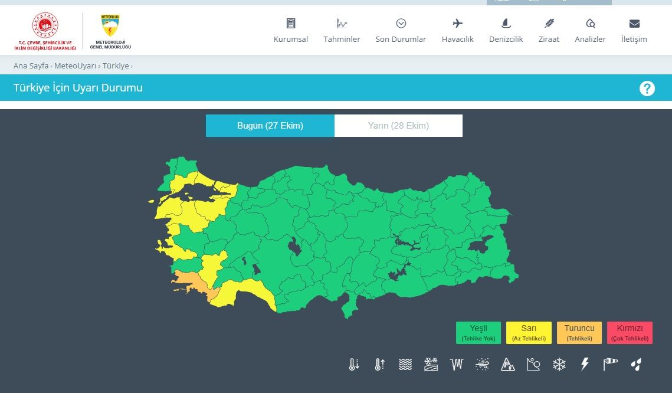Image resolution: width=672 pixels, height=393 pixels.
Task: Select the fog wavy-lines warning icon
Action: 405,364
